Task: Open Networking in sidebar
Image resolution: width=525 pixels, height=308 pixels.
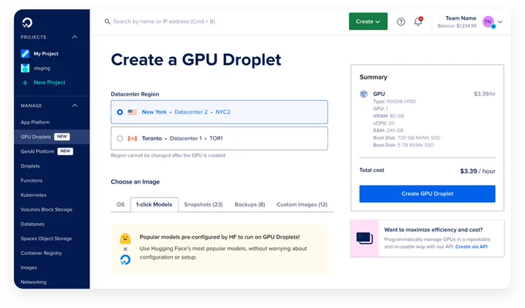Action: coord(33,283)
